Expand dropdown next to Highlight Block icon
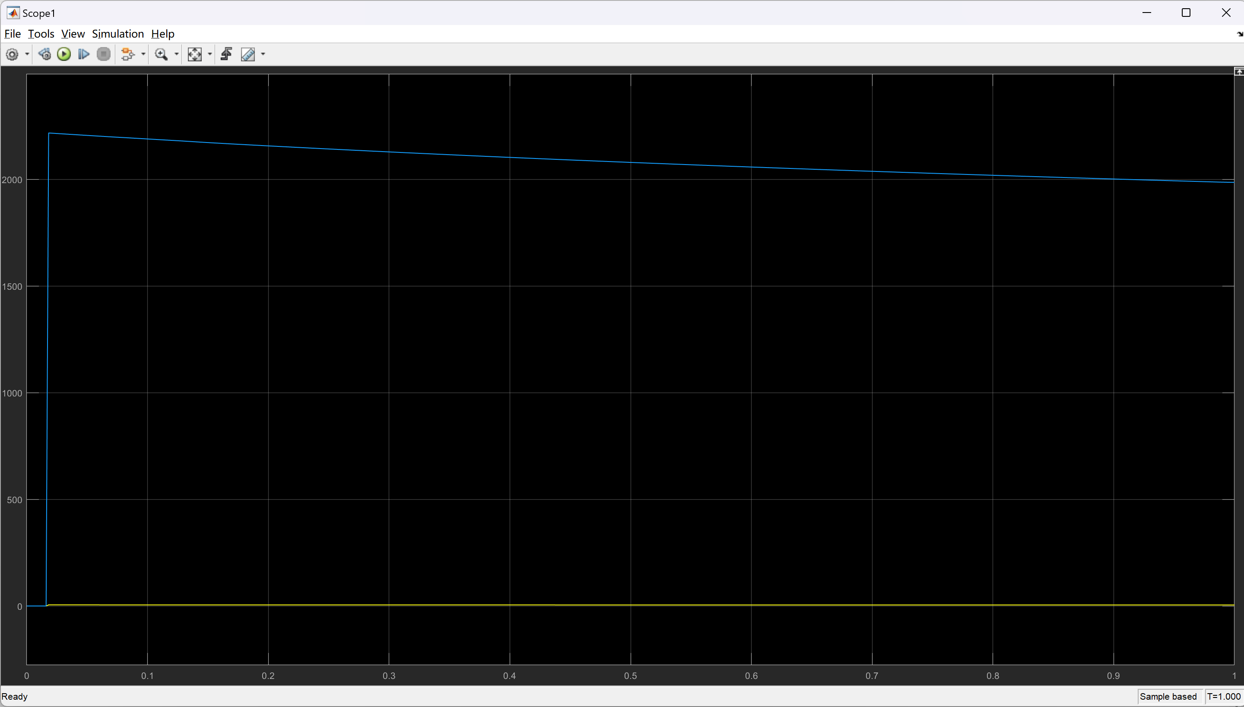The height and width of the screenshot is (707, 1244). click(x=143, y=54)
